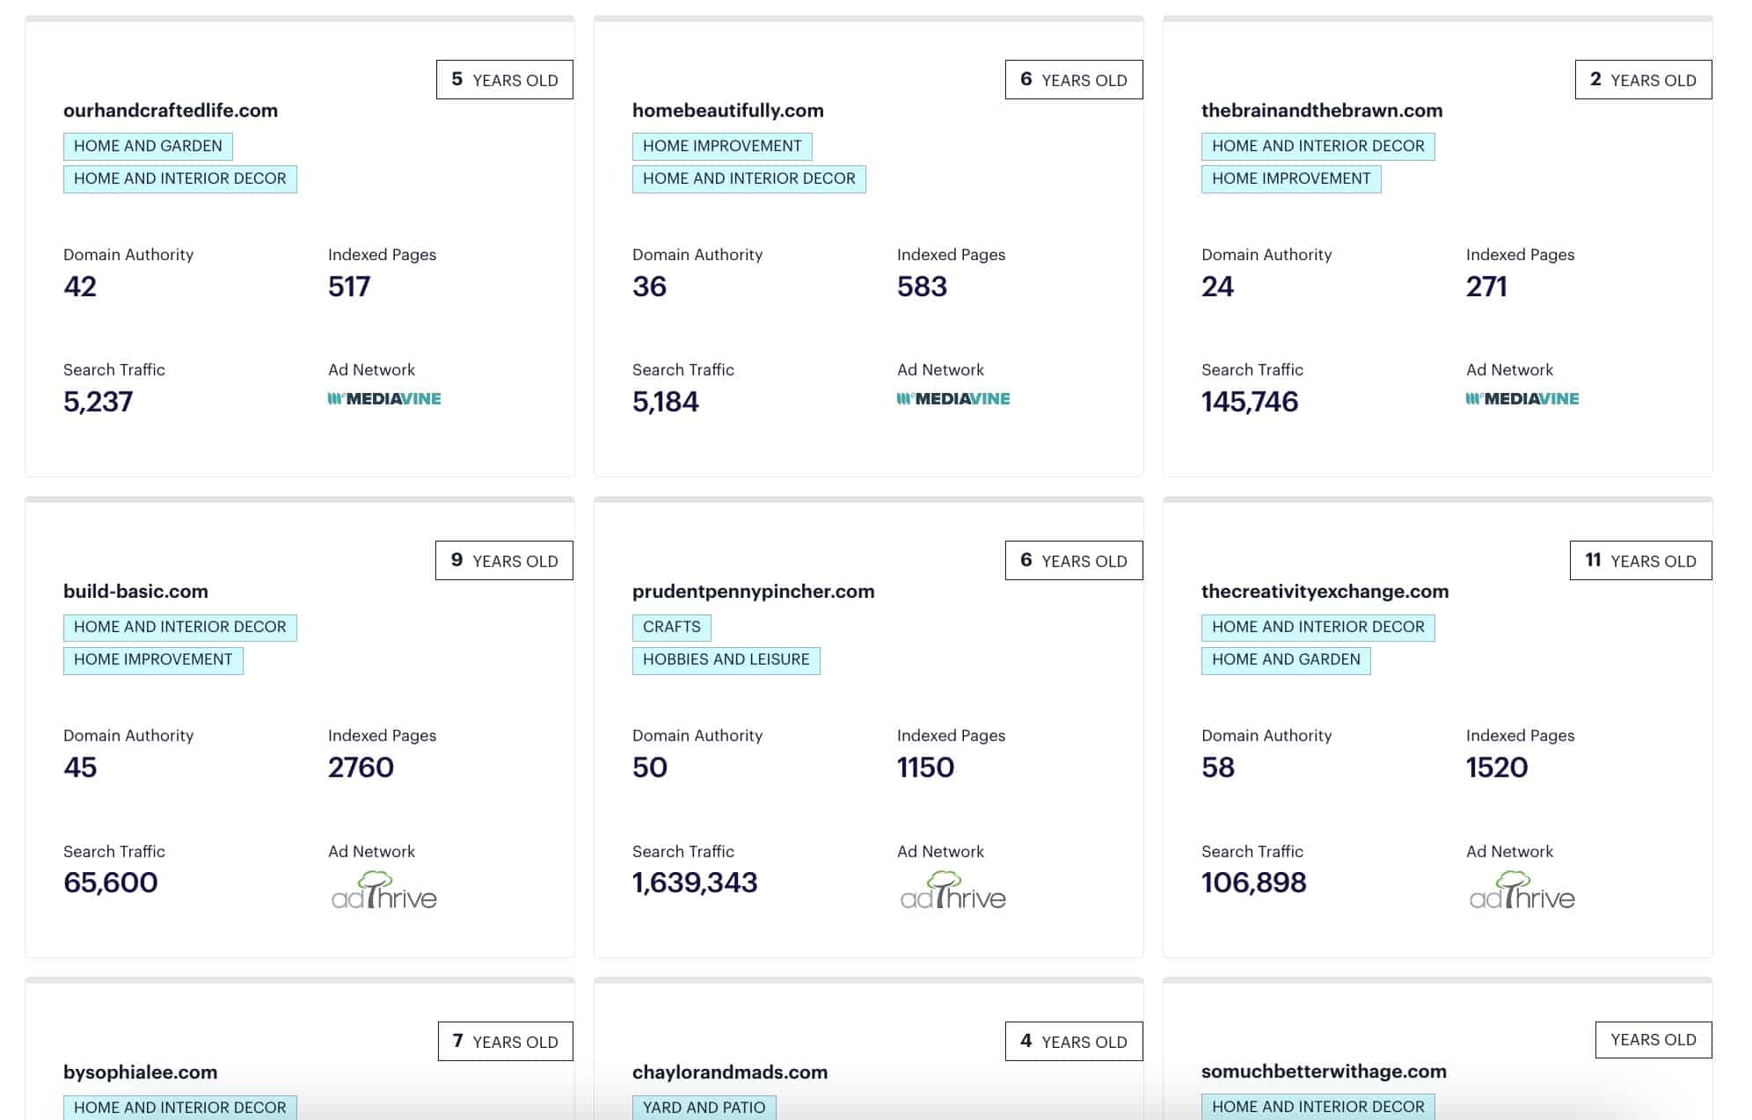Click domain authority value 36

(x=650, y=287)
